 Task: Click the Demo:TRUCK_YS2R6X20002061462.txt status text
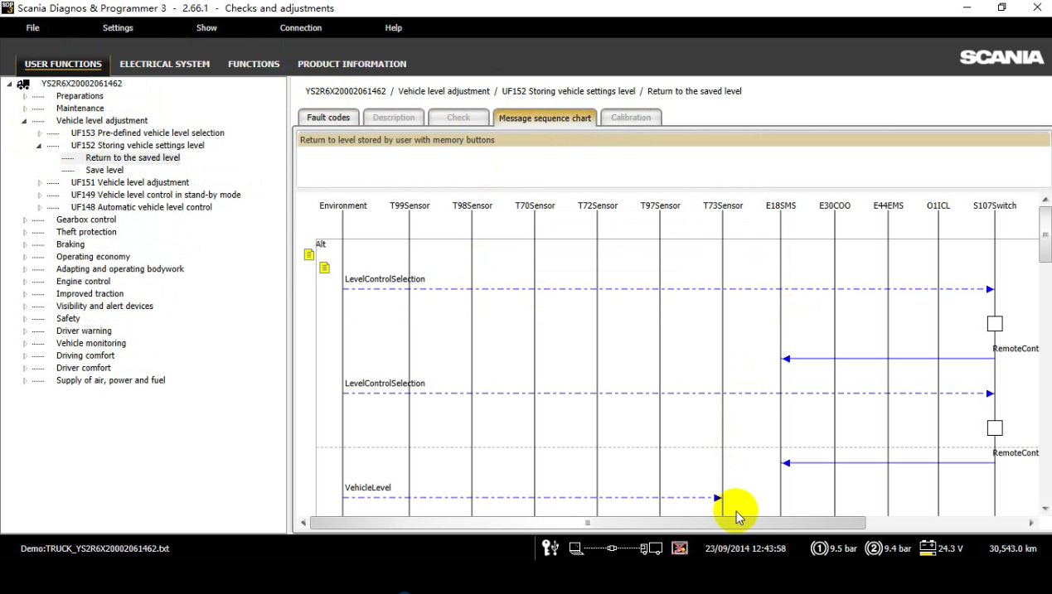point(95,548)
